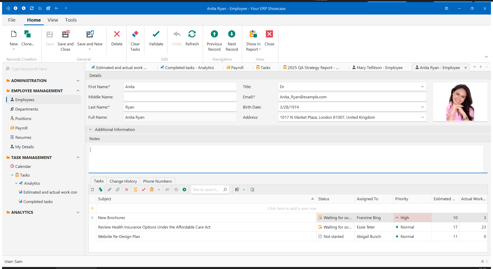Click the Refresh icon in ribbon
Viewport: 493px width, 269px height.
pos(192,34)
